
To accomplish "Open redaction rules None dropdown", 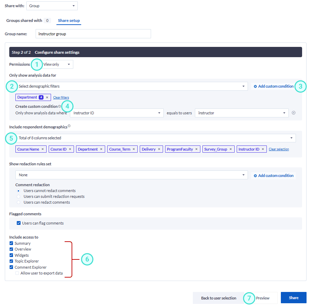I will click(x=132, y=175).
